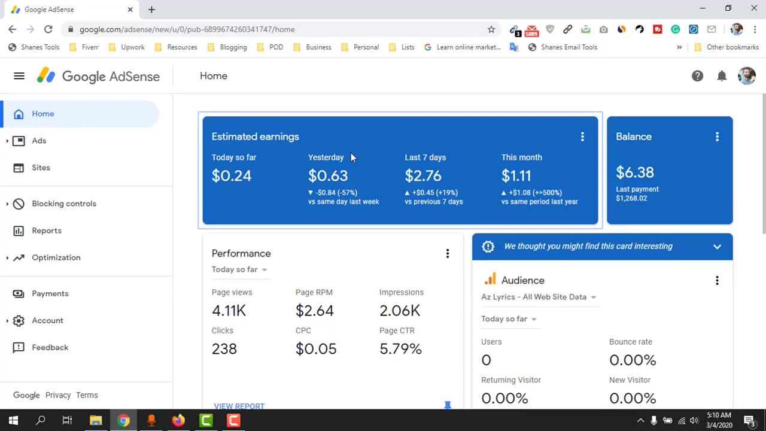Open Estimated earnings card options menu

coord(582,137)
